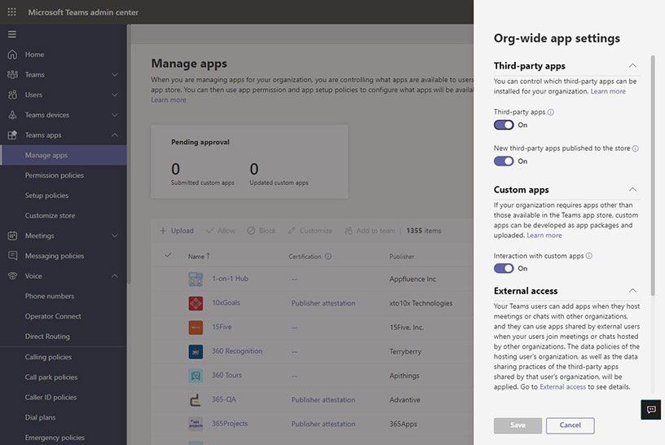Click the Customize toolbar button
This screenshot has width=665, height=445.
pyautogui.click(x=310, y=231)
